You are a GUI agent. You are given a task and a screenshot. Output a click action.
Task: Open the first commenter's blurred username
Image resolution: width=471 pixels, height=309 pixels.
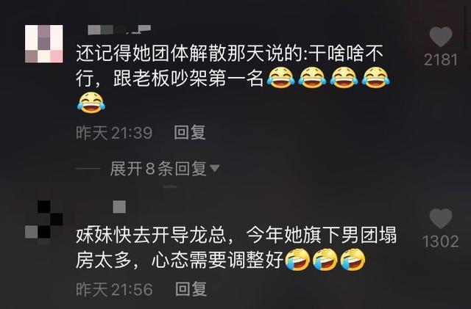pyautogui.click(x=119, y=29)
